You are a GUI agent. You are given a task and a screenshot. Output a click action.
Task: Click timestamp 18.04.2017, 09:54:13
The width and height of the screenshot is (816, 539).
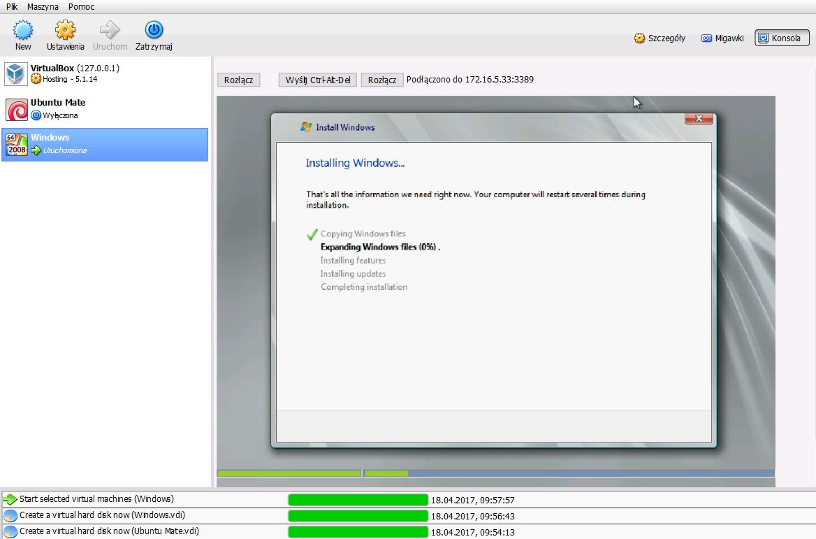point(472,533)
